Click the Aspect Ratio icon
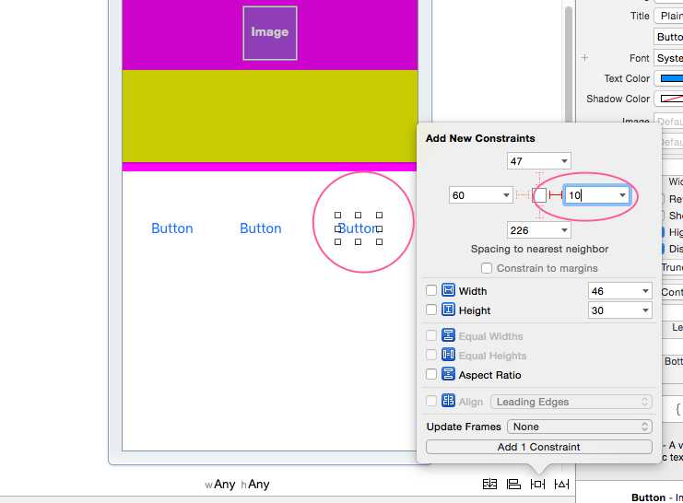The image size is (683, 503). click(x=448, y=374)
